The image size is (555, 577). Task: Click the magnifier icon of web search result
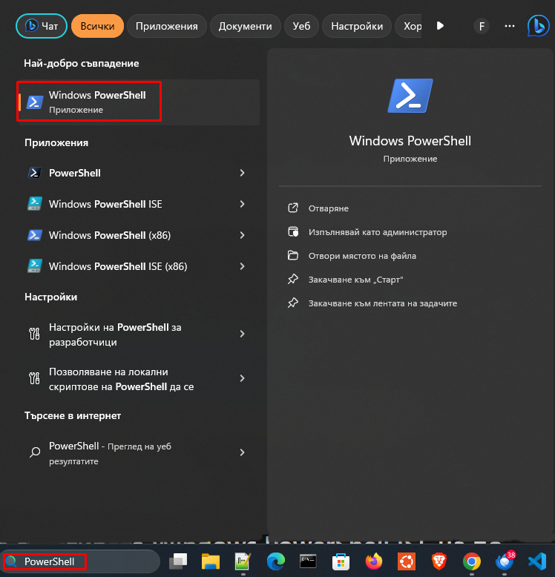pyautogui.click(x=35, y=452)
